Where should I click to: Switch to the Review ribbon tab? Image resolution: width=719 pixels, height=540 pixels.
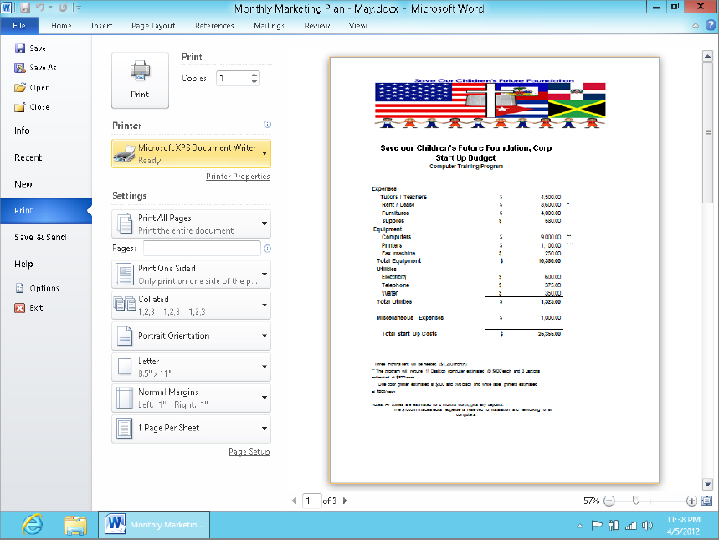pos(317,26)
